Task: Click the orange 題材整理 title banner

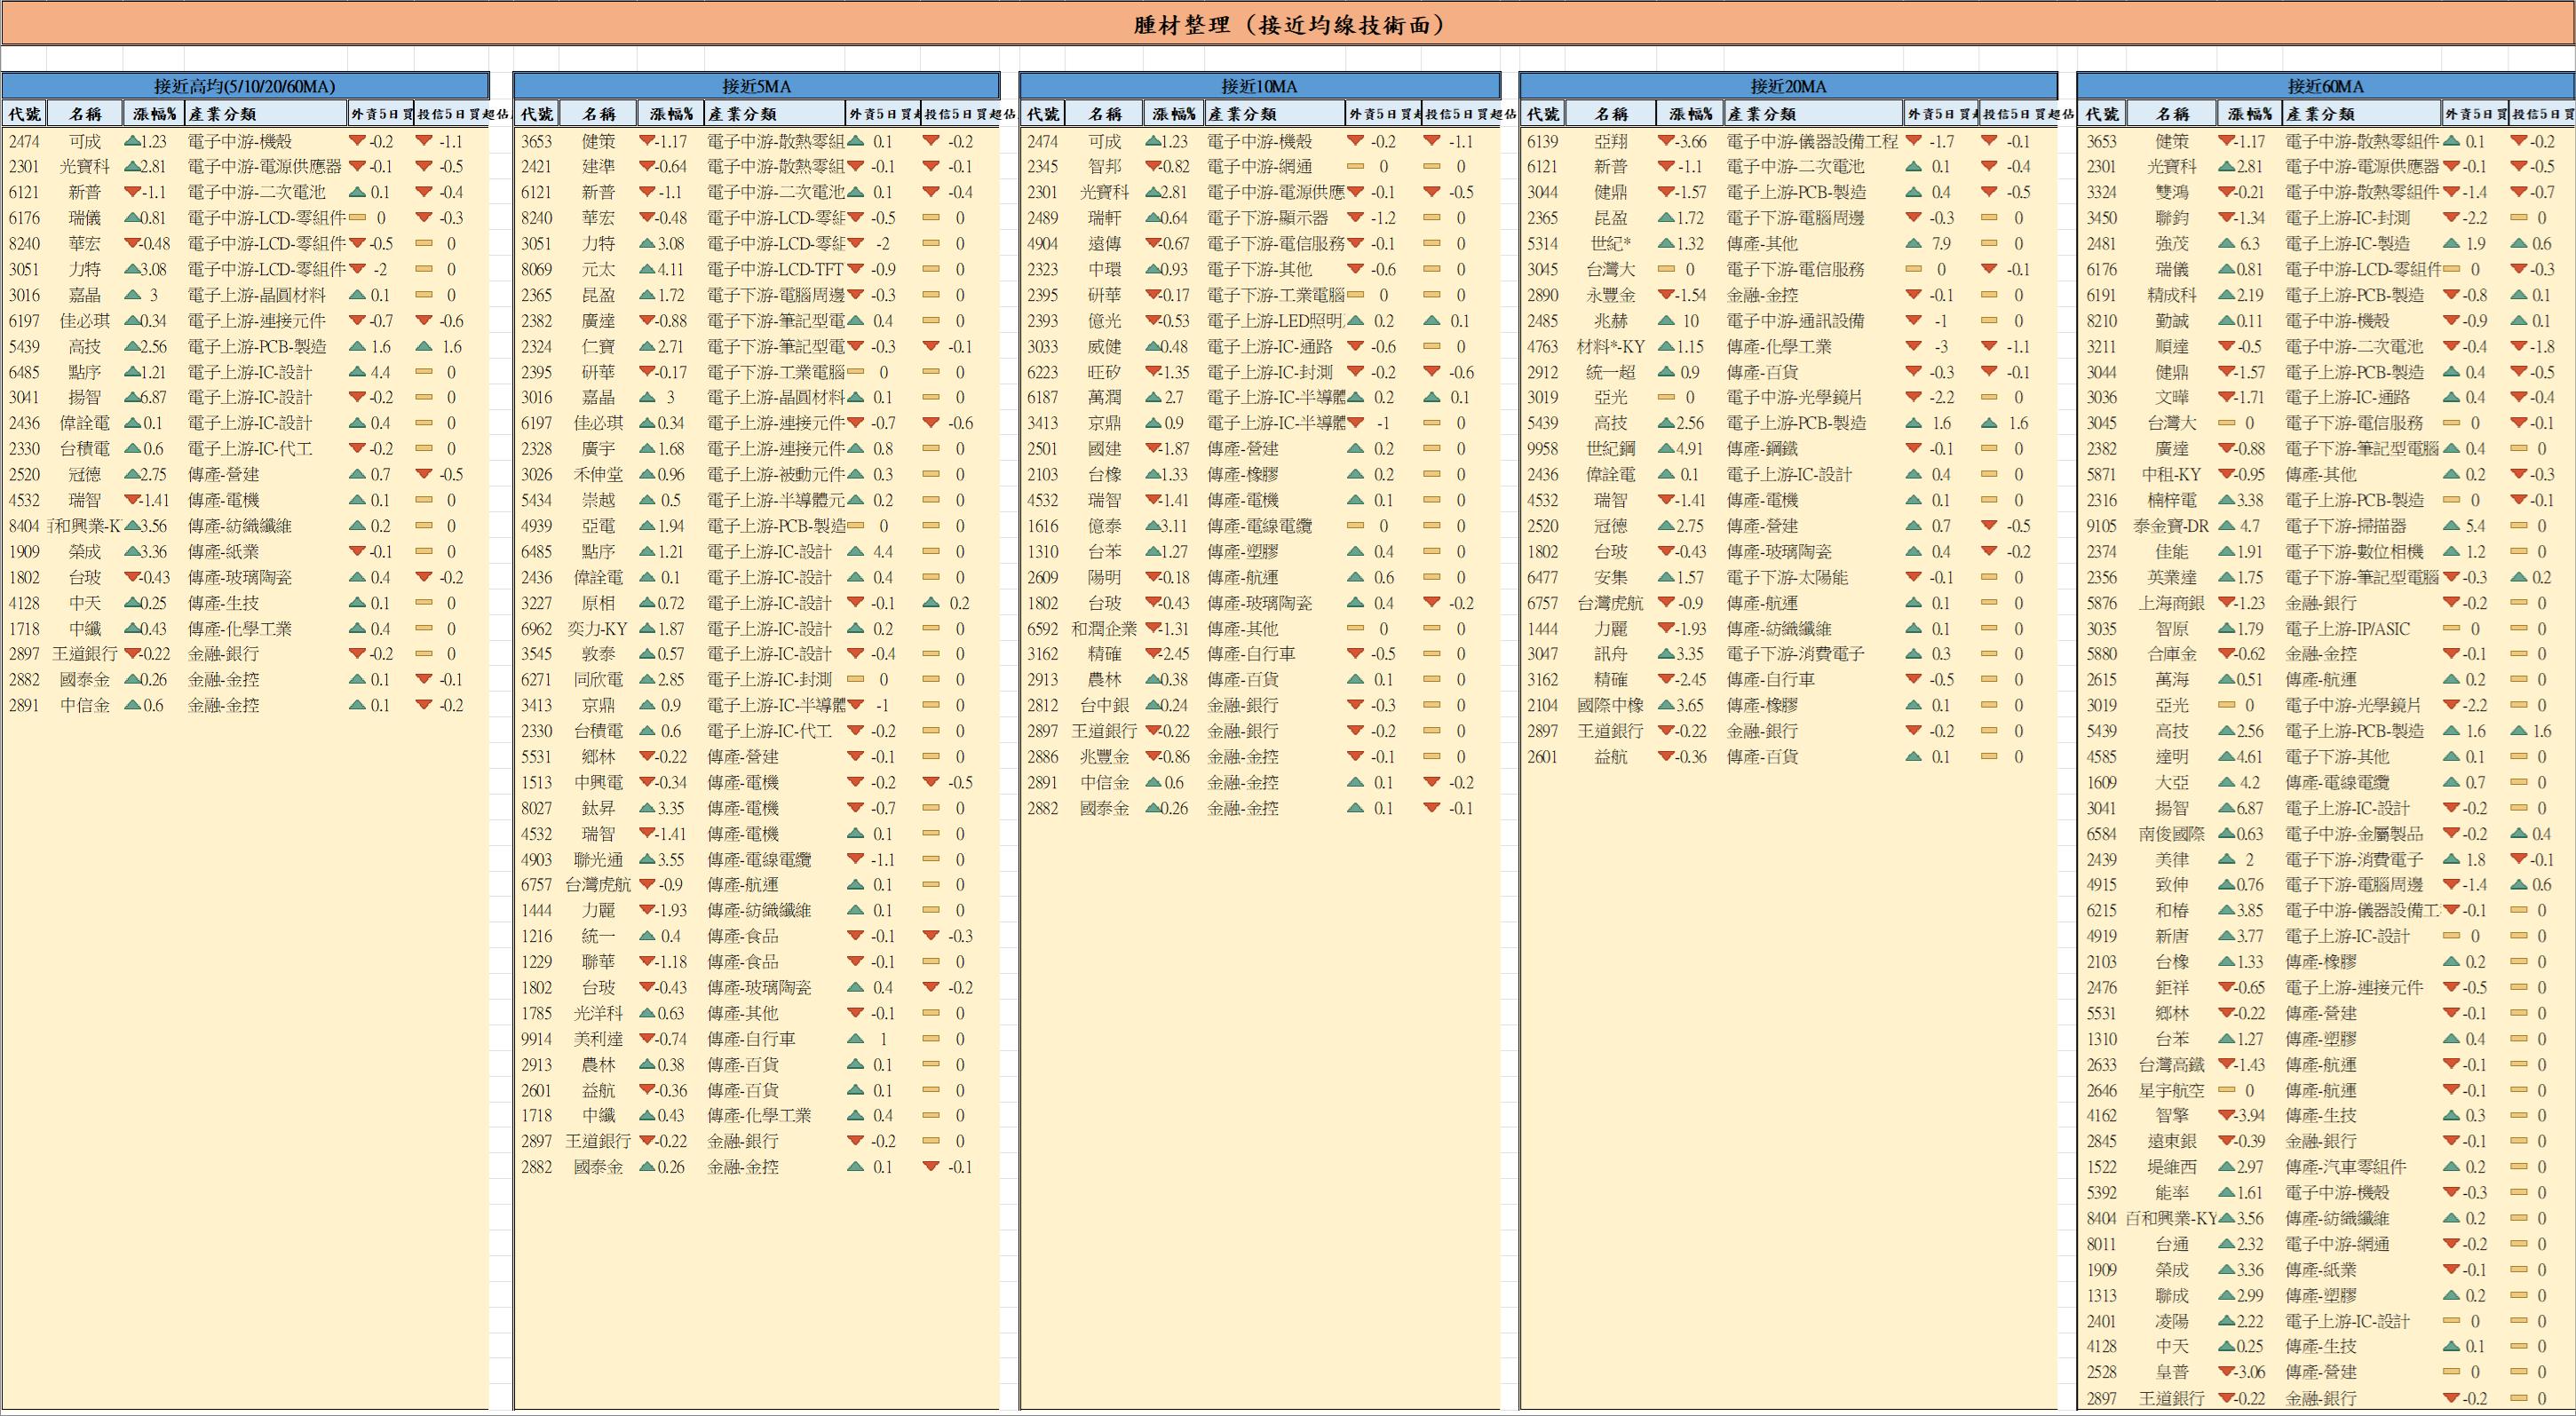Action: click(x=1288, y=24)
